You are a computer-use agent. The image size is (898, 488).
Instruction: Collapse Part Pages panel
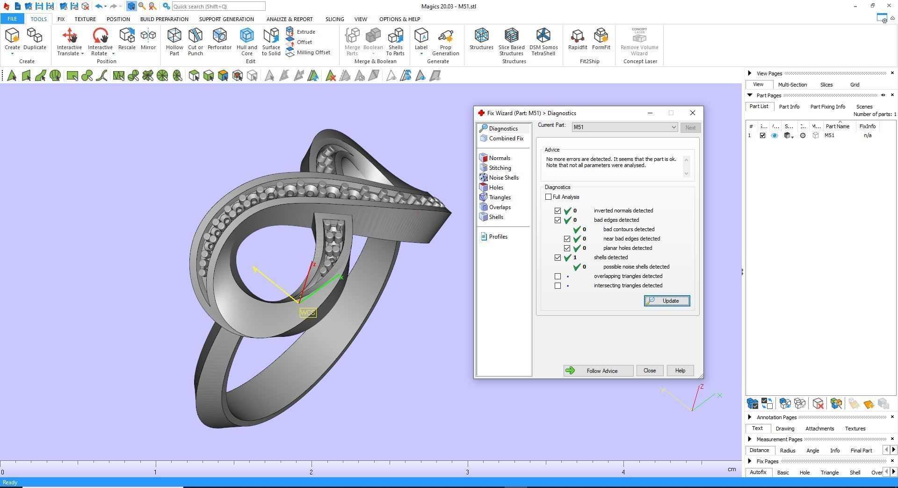(x=750, y=95)
